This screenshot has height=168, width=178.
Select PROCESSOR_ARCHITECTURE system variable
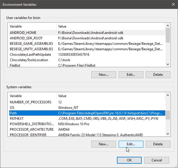(x=87, y=129)
